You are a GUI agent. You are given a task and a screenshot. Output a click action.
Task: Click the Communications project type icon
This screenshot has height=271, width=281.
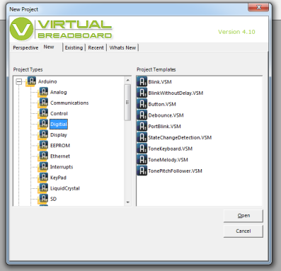point(43,103)
